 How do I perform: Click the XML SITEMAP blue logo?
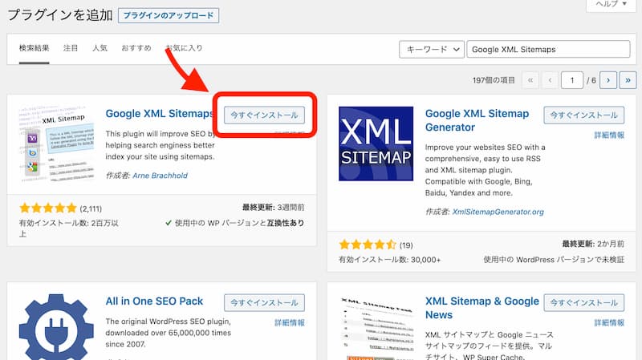pyautogui.click(x=376, y=144)
